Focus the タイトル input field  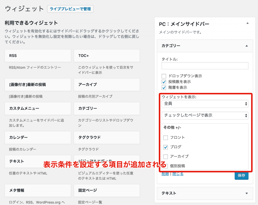[x=205, y=66]
